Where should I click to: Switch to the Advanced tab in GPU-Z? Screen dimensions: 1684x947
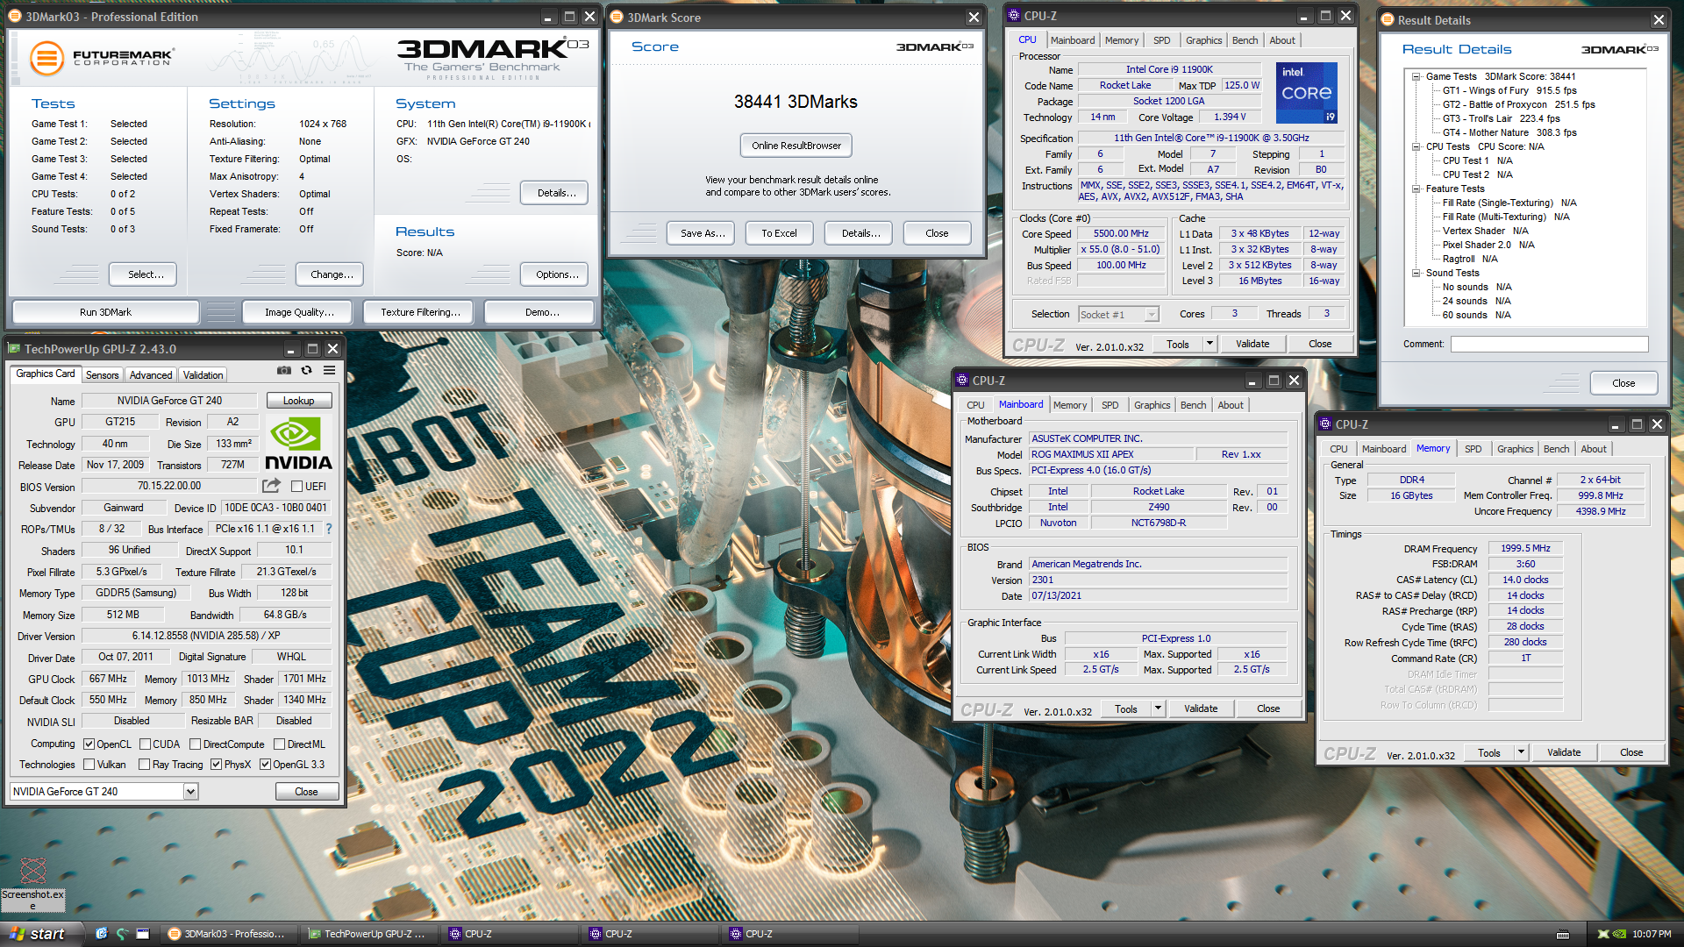151,375
